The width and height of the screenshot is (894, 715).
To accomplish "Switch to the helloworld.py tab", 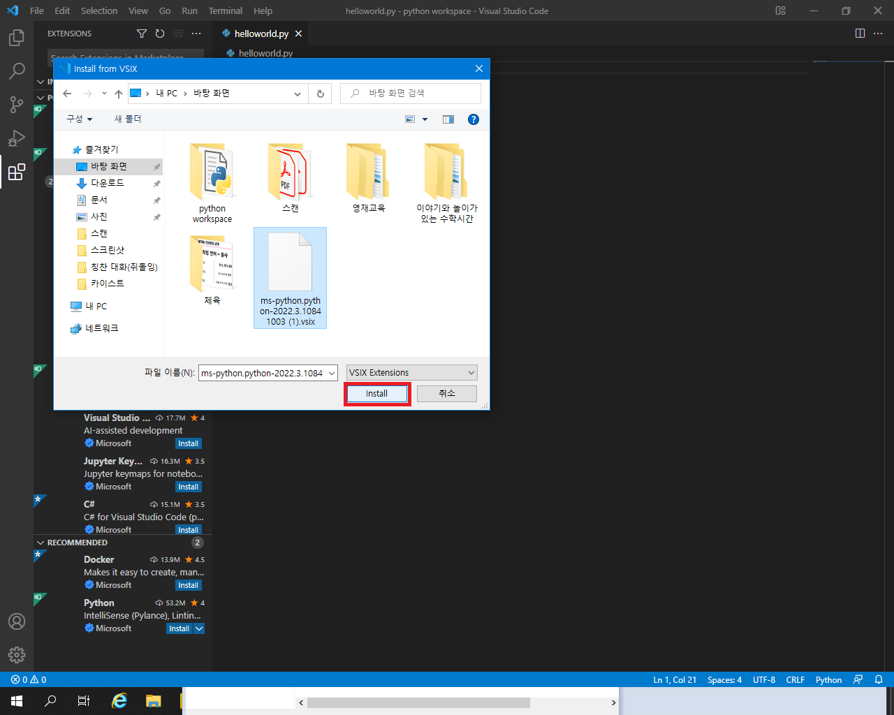I will tap(261, 34).
